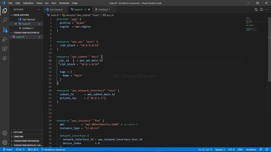Change encoding via UTF-8 status

point(231,149)
